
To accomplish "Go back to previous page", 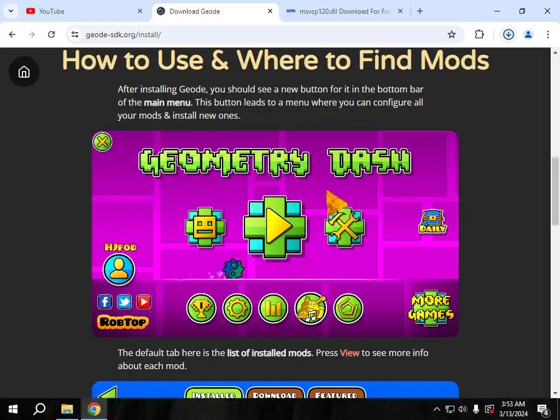I will click(x=12, y=34).
